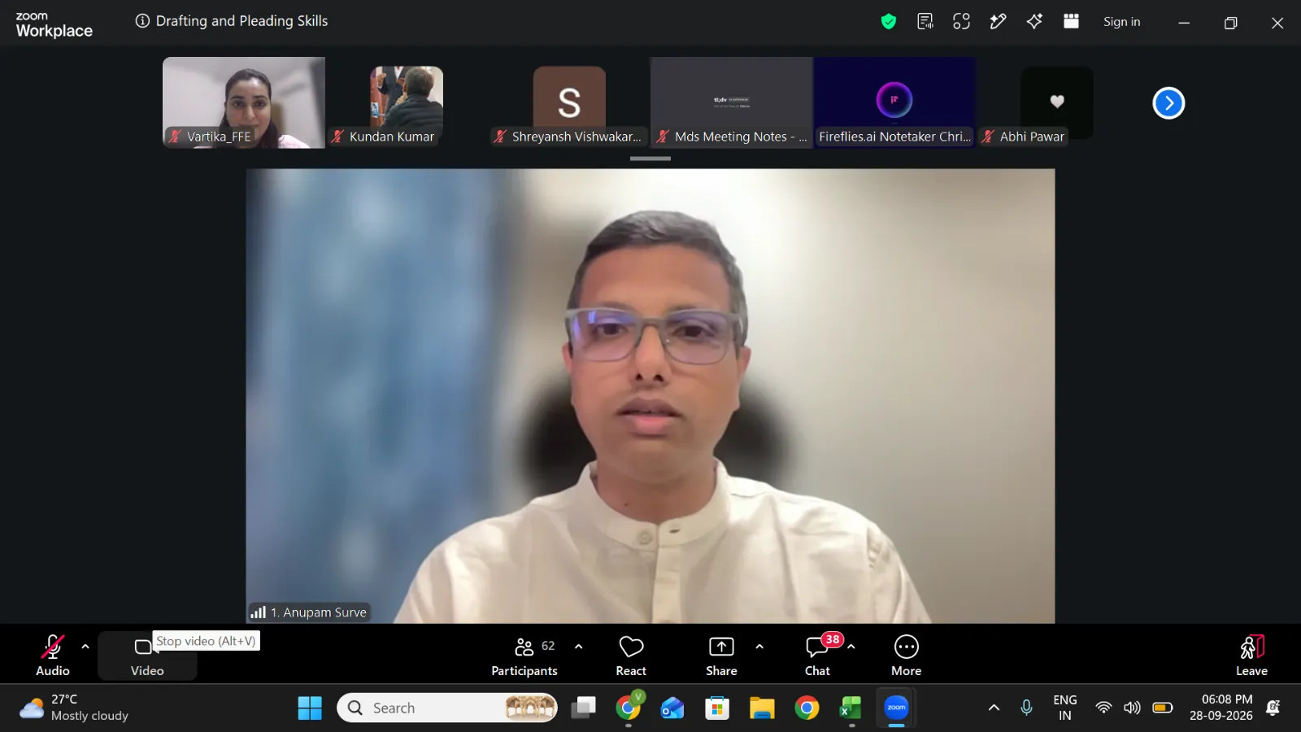Click the AI Companion sparkle icon
The width and height of the screenshot is (1301, 732).
[1034, 22]
